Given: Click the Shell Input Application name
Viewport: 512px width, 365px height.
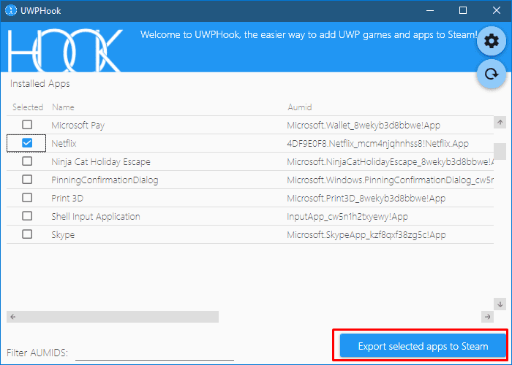Looking at the screenshot, I should coord(96,216).
